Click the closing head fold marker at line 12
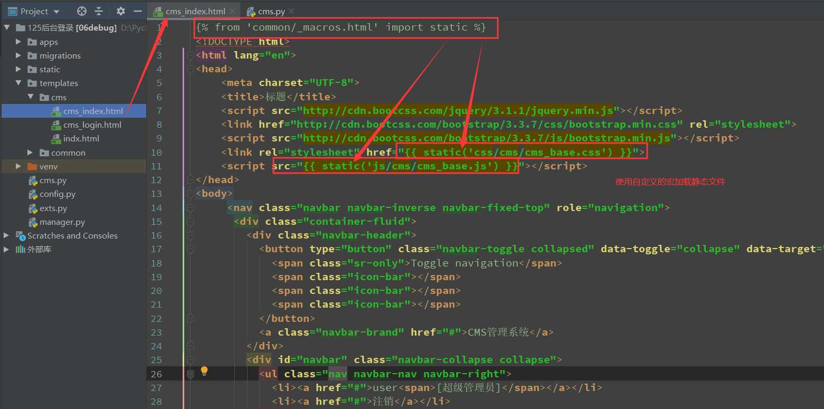The width and height of the screenshot is (824, 409). click(x=191, y=180)
